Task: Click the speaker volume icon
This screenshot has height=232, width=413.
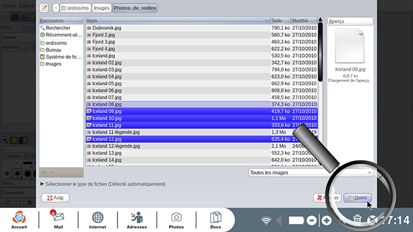Action: coord(279,221)
